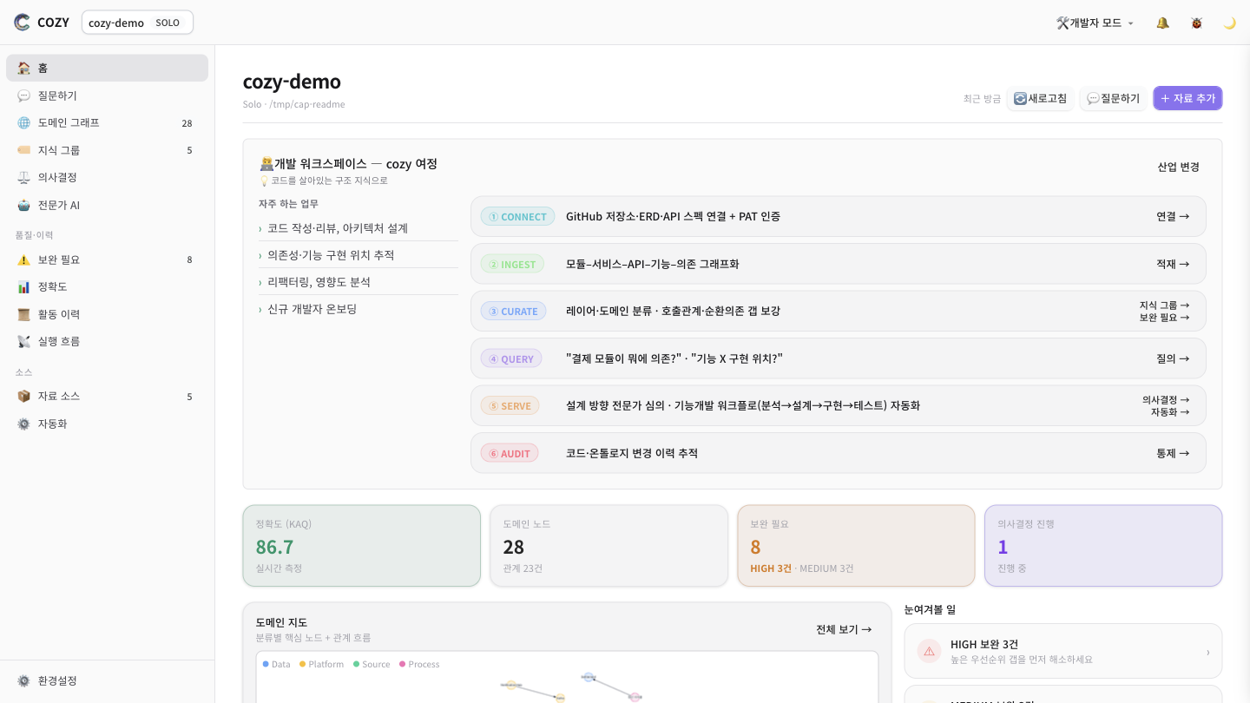Click the ladybug bug-report icon
This screenshot has height=703, width=1250.
[1196, 23]
